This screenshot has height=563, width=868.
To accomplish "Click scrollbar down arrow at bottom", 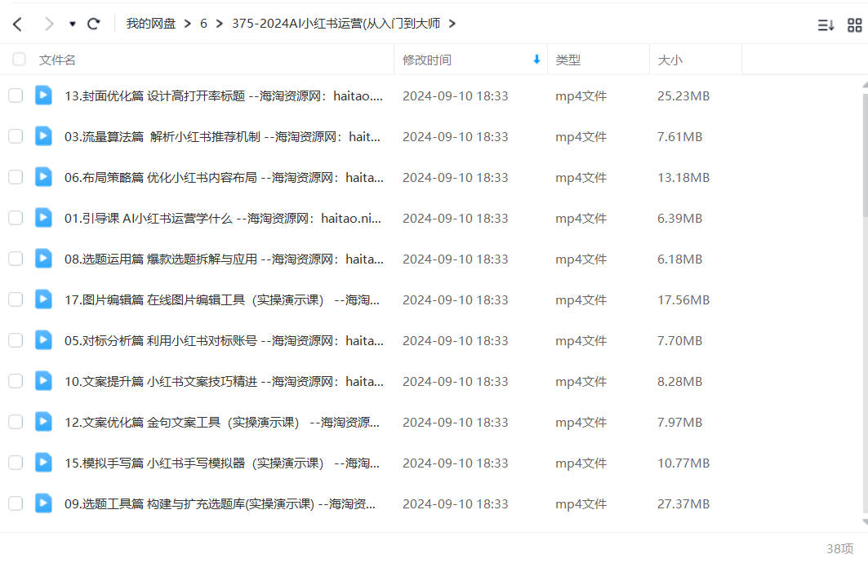I will [x=866, y=522].
